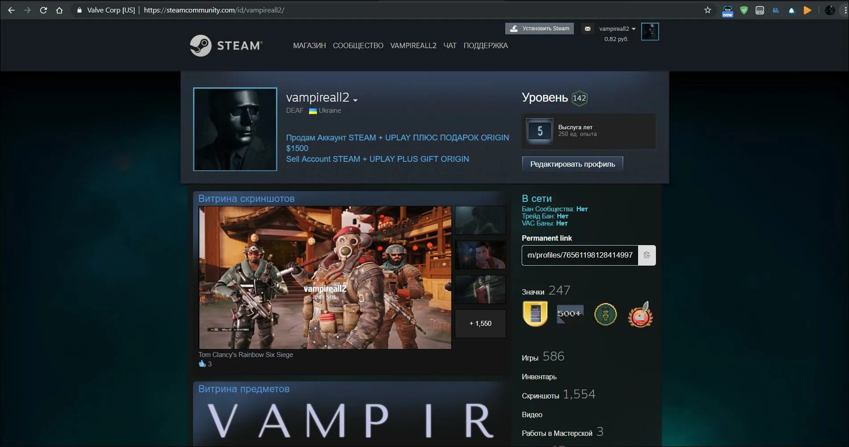Viewport: 849px width, 447px height.
Task: Click the site lock icon in address bar
Action: 79,10
